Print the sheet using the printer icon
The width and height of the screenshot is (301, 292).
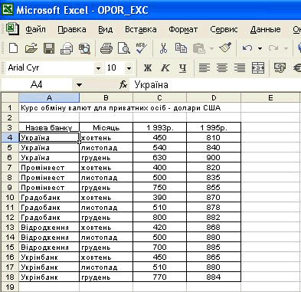[106, 48]
